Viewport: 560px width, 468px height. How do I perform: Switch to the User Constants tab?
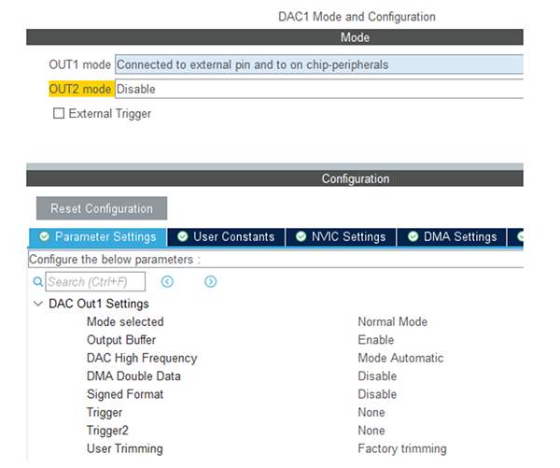tap(232, 237)
